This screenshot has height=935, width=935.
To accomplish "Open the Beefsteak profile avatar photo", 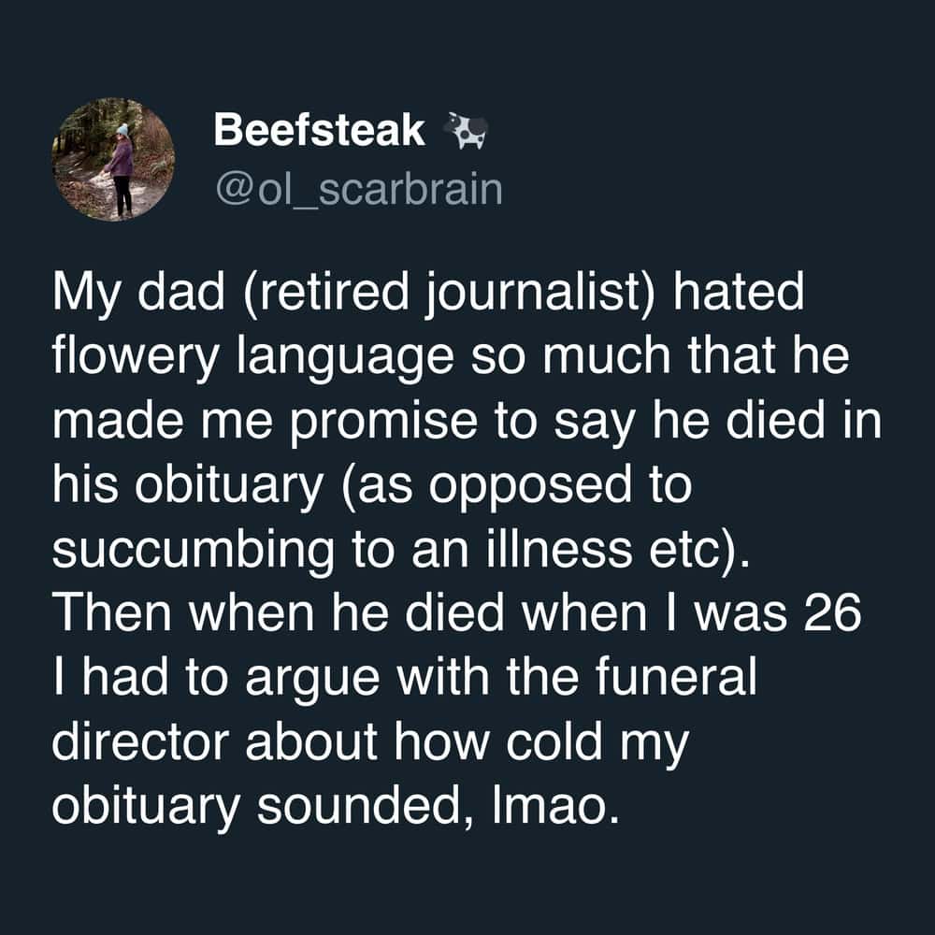I will (113, 159).
